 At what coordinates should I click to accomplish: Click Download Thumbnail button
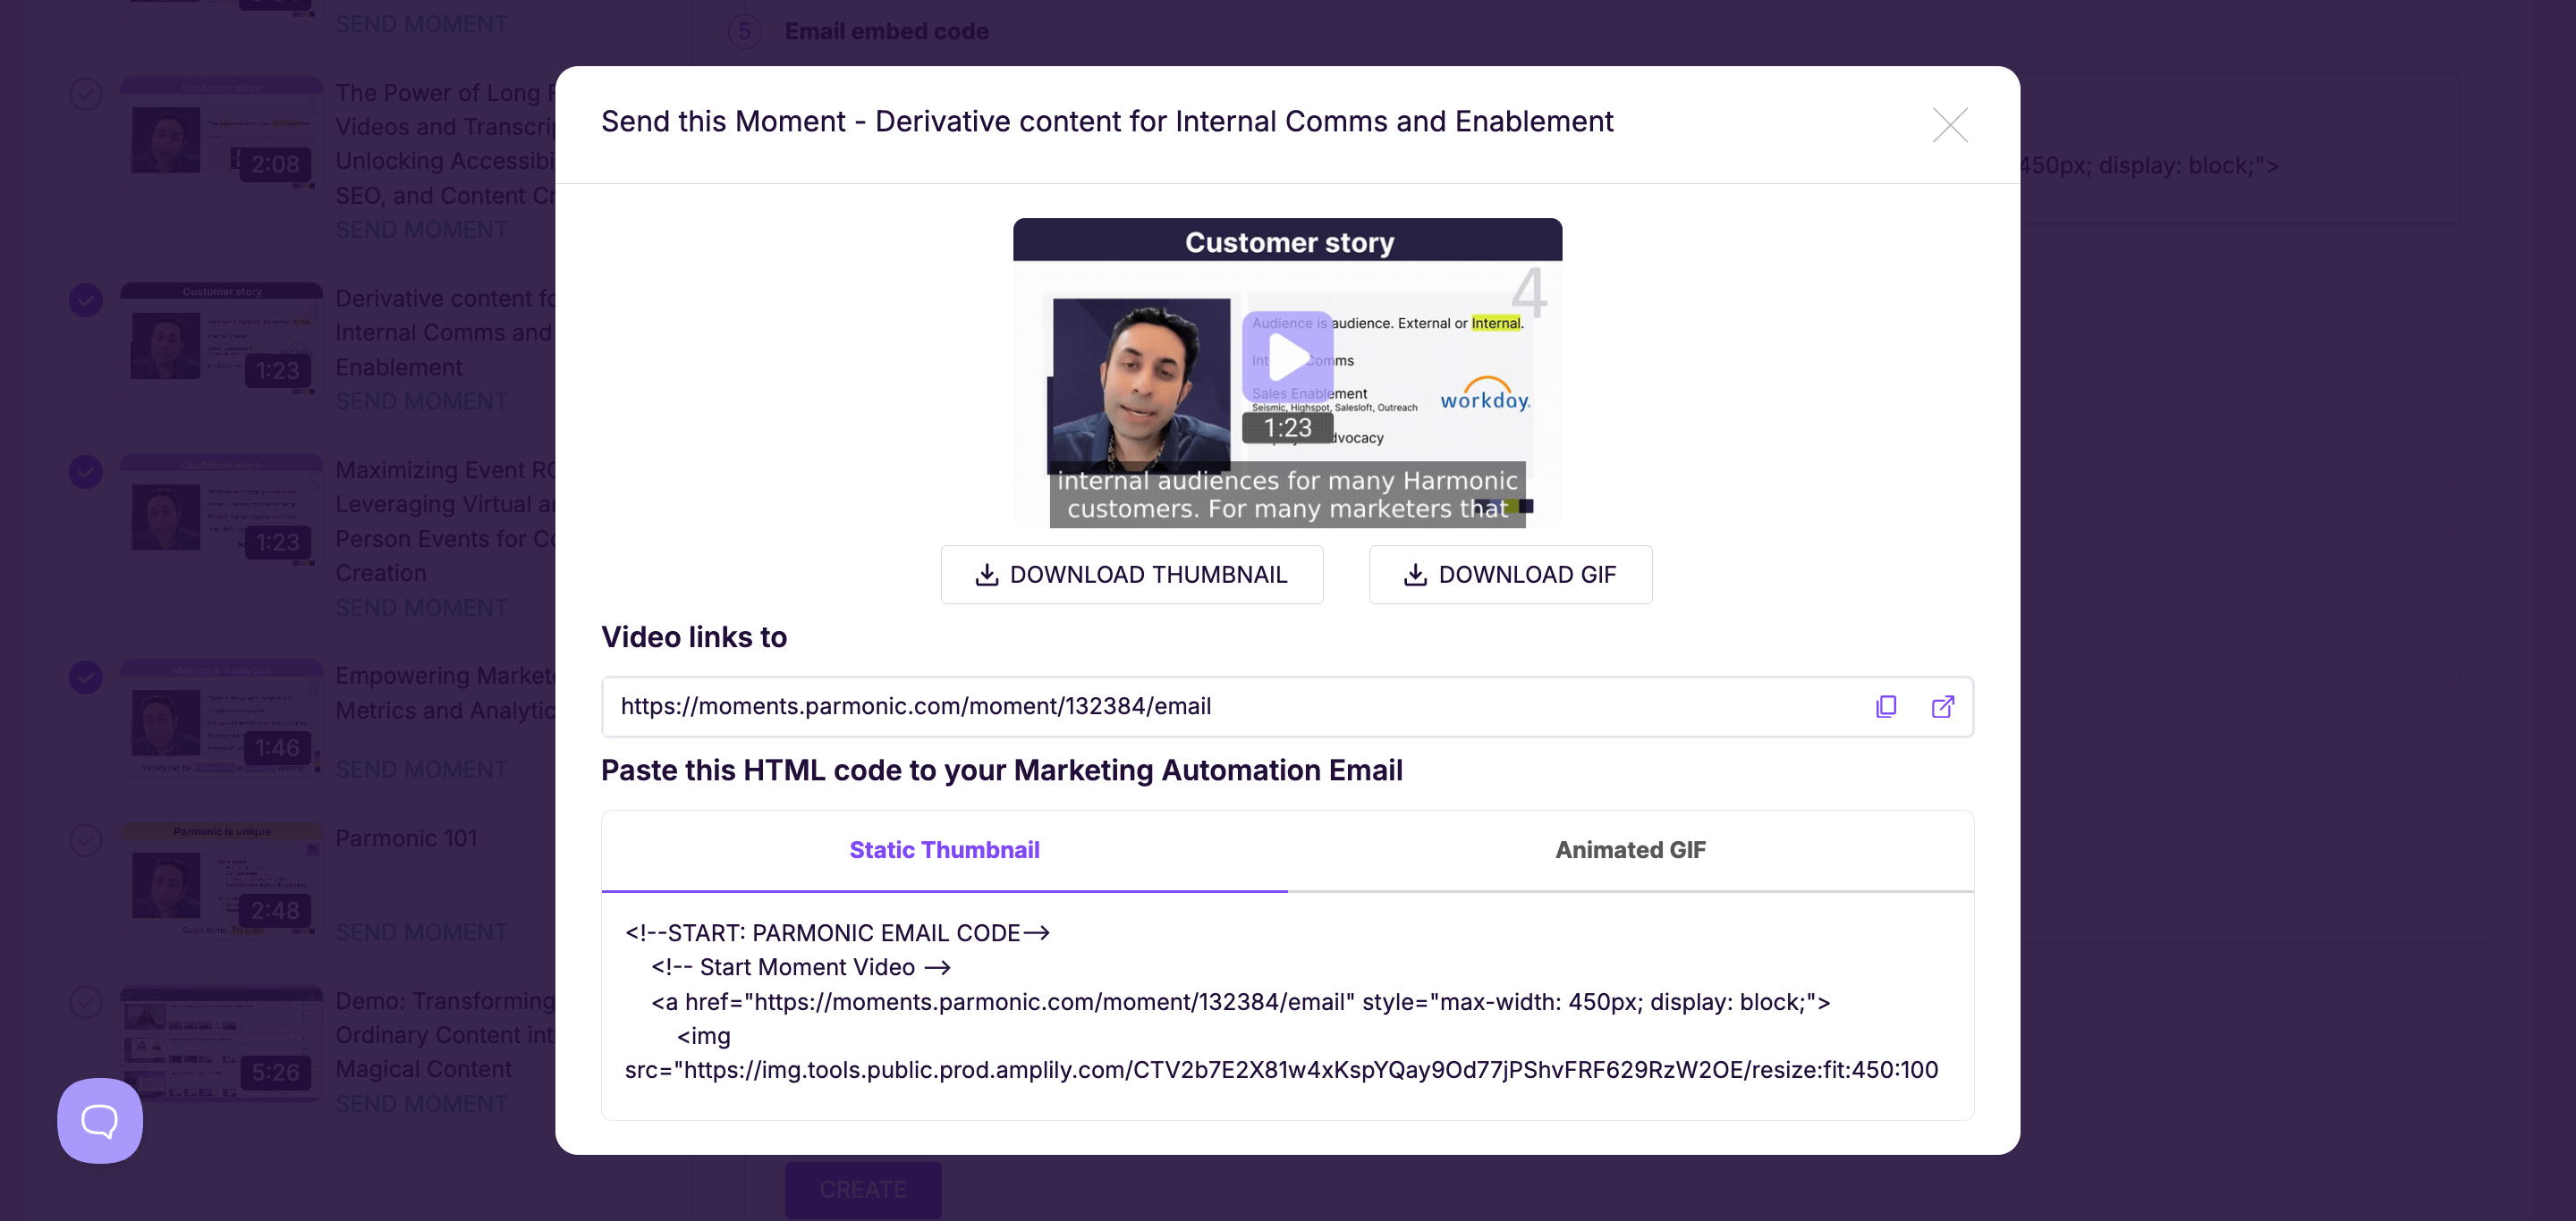[1131, 575]
